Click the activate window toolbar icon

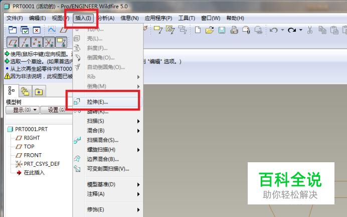[13, 30]
